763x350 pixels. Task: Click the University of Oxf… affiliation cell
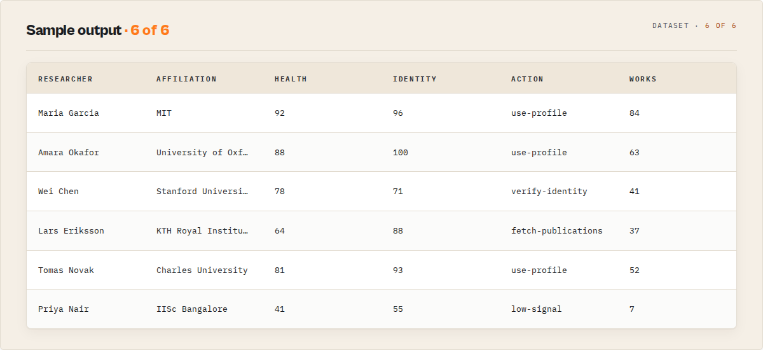coord(202,153)
